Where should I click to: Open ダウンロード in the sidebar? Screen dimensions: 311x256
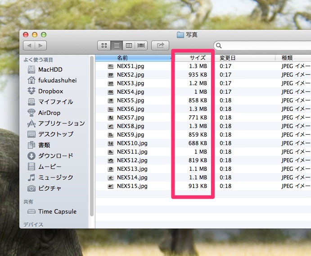tap(50, 155)
